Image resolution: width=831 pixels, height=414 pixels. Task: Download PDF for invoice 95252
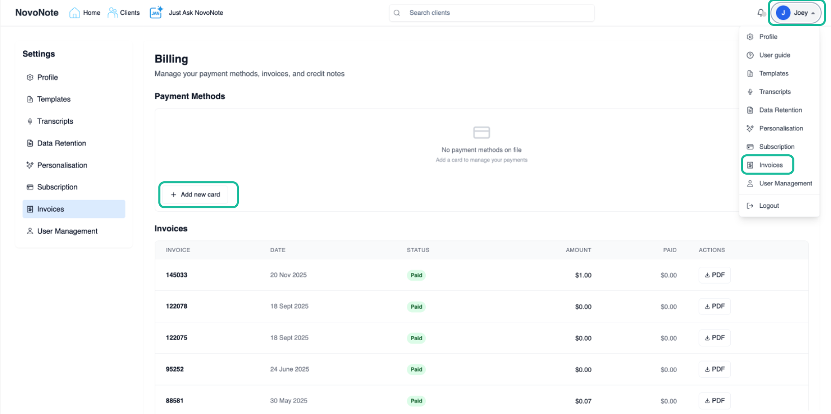[x=714, y=369]
